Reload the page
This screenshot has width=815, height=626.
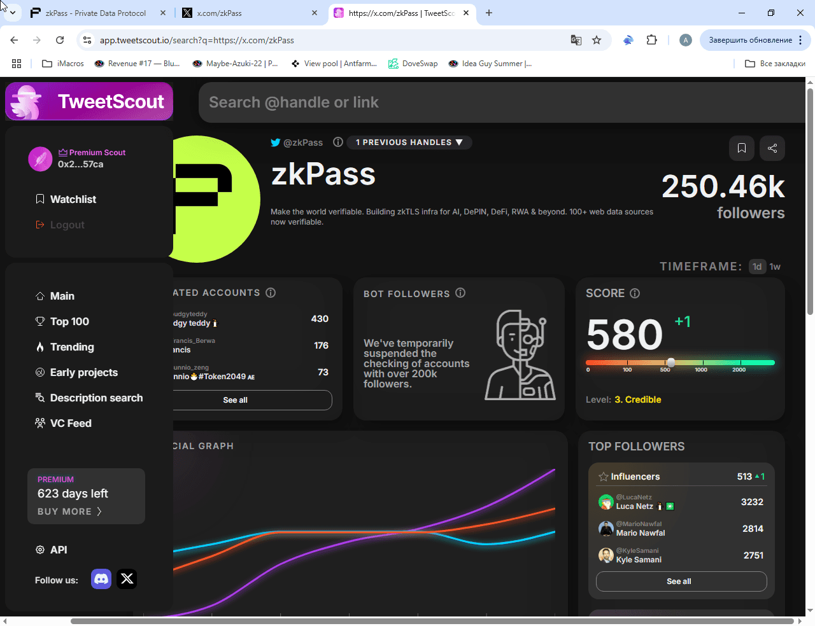(60, 40)
